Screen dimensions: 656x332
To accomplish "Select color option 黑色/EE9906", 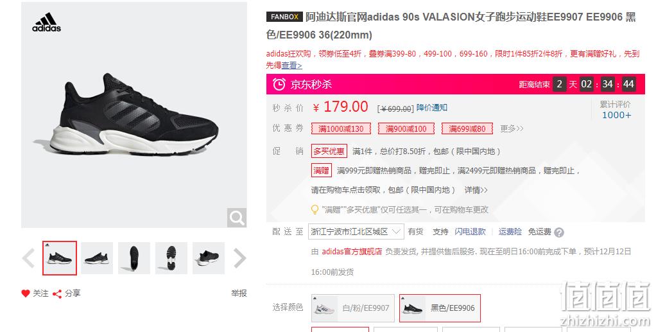I will tap(440, 308).
